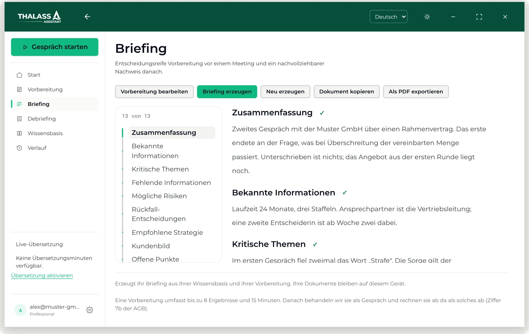Click the Wissensbasis book icon

click(19, 133)
